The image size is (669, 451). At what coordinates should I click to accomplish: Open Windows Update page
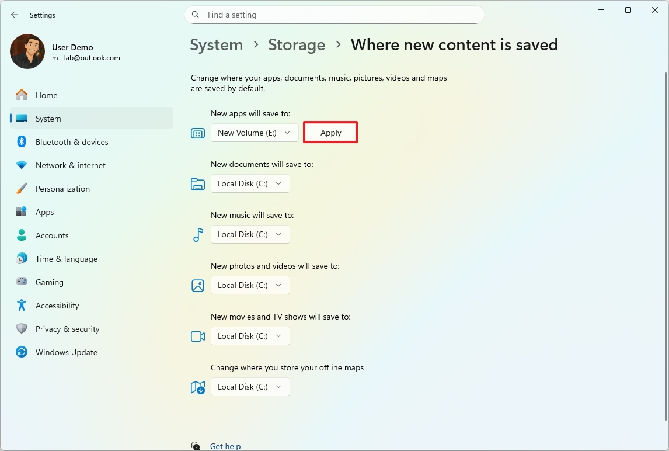pyautogui.click(x=66, y=352)
